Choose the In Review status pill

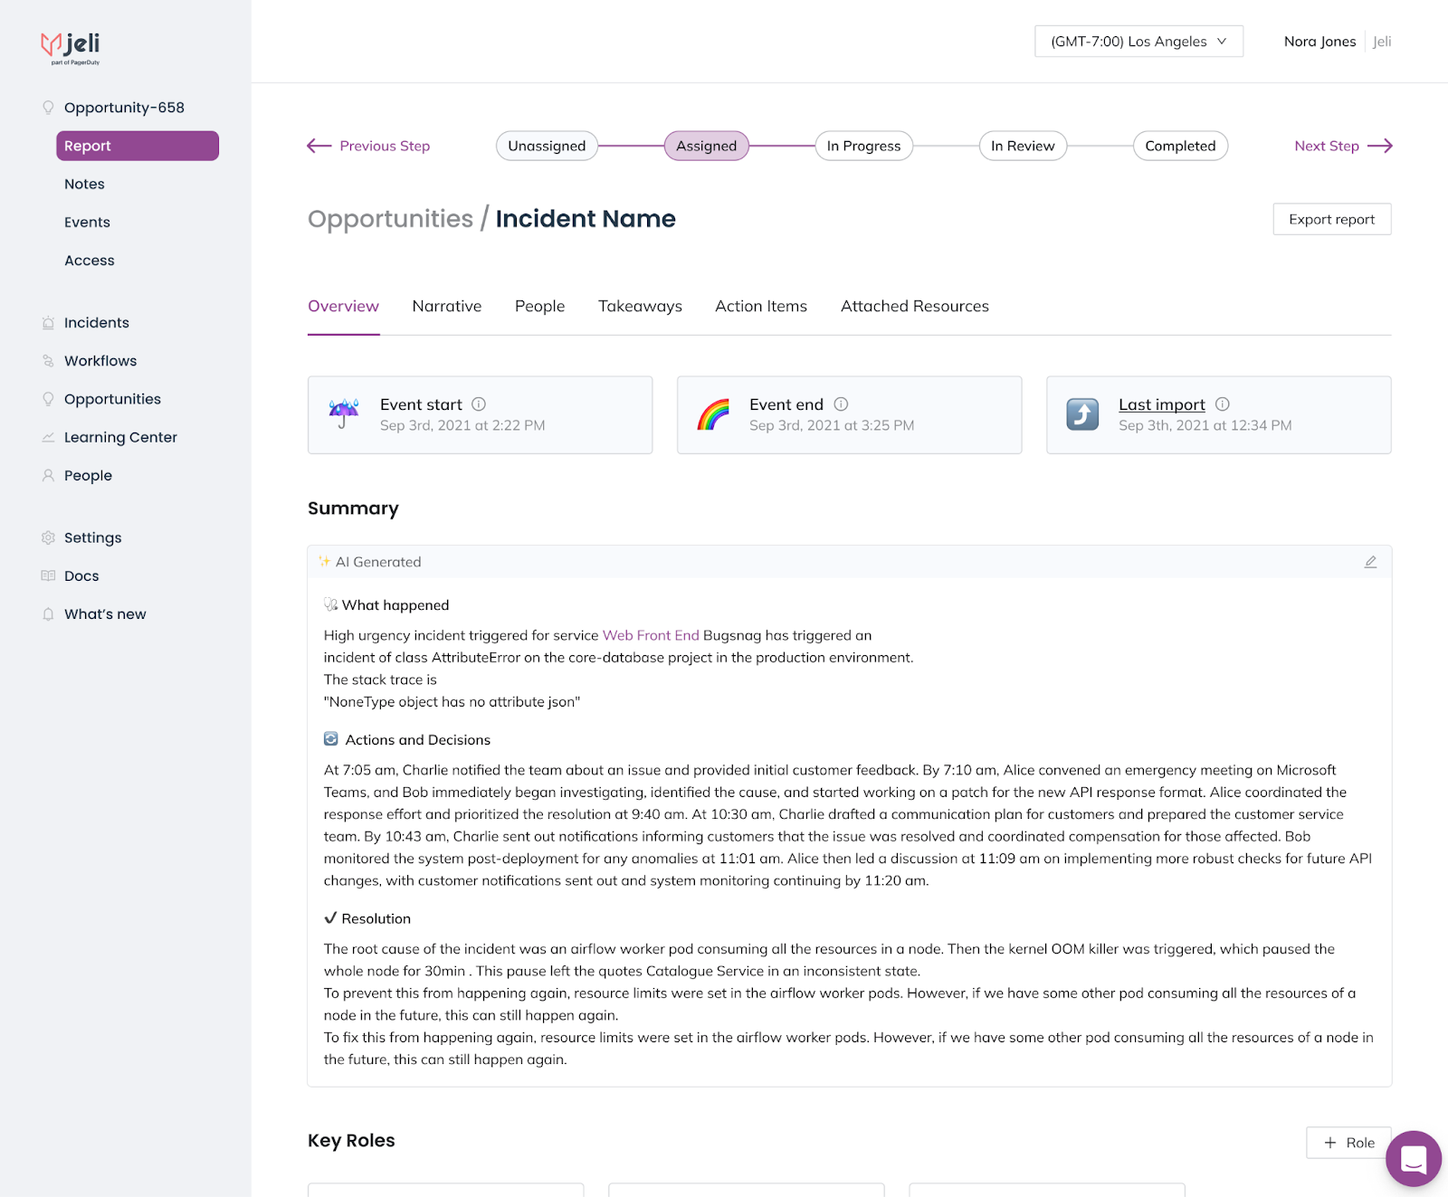[x=1023, y=146]
